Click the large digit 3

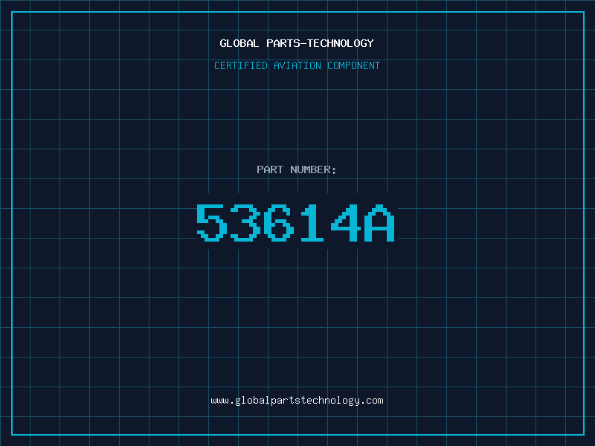(x=245, y=222)
